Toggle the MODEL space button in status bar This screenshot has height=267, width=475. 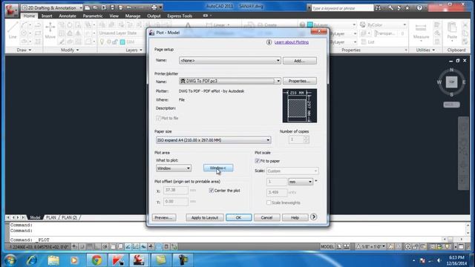(327, 247)
